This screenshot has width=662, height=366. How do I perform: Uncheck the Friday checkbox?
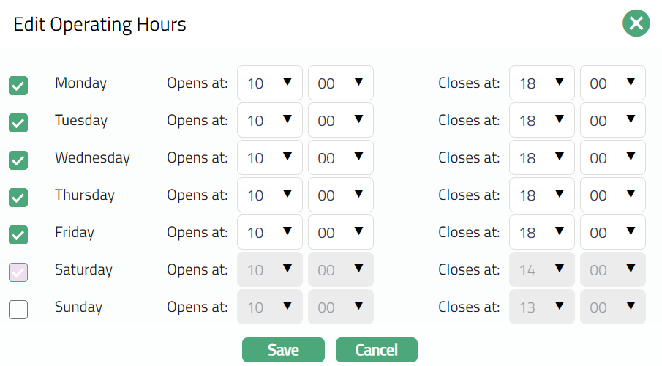tap(18, 235)
